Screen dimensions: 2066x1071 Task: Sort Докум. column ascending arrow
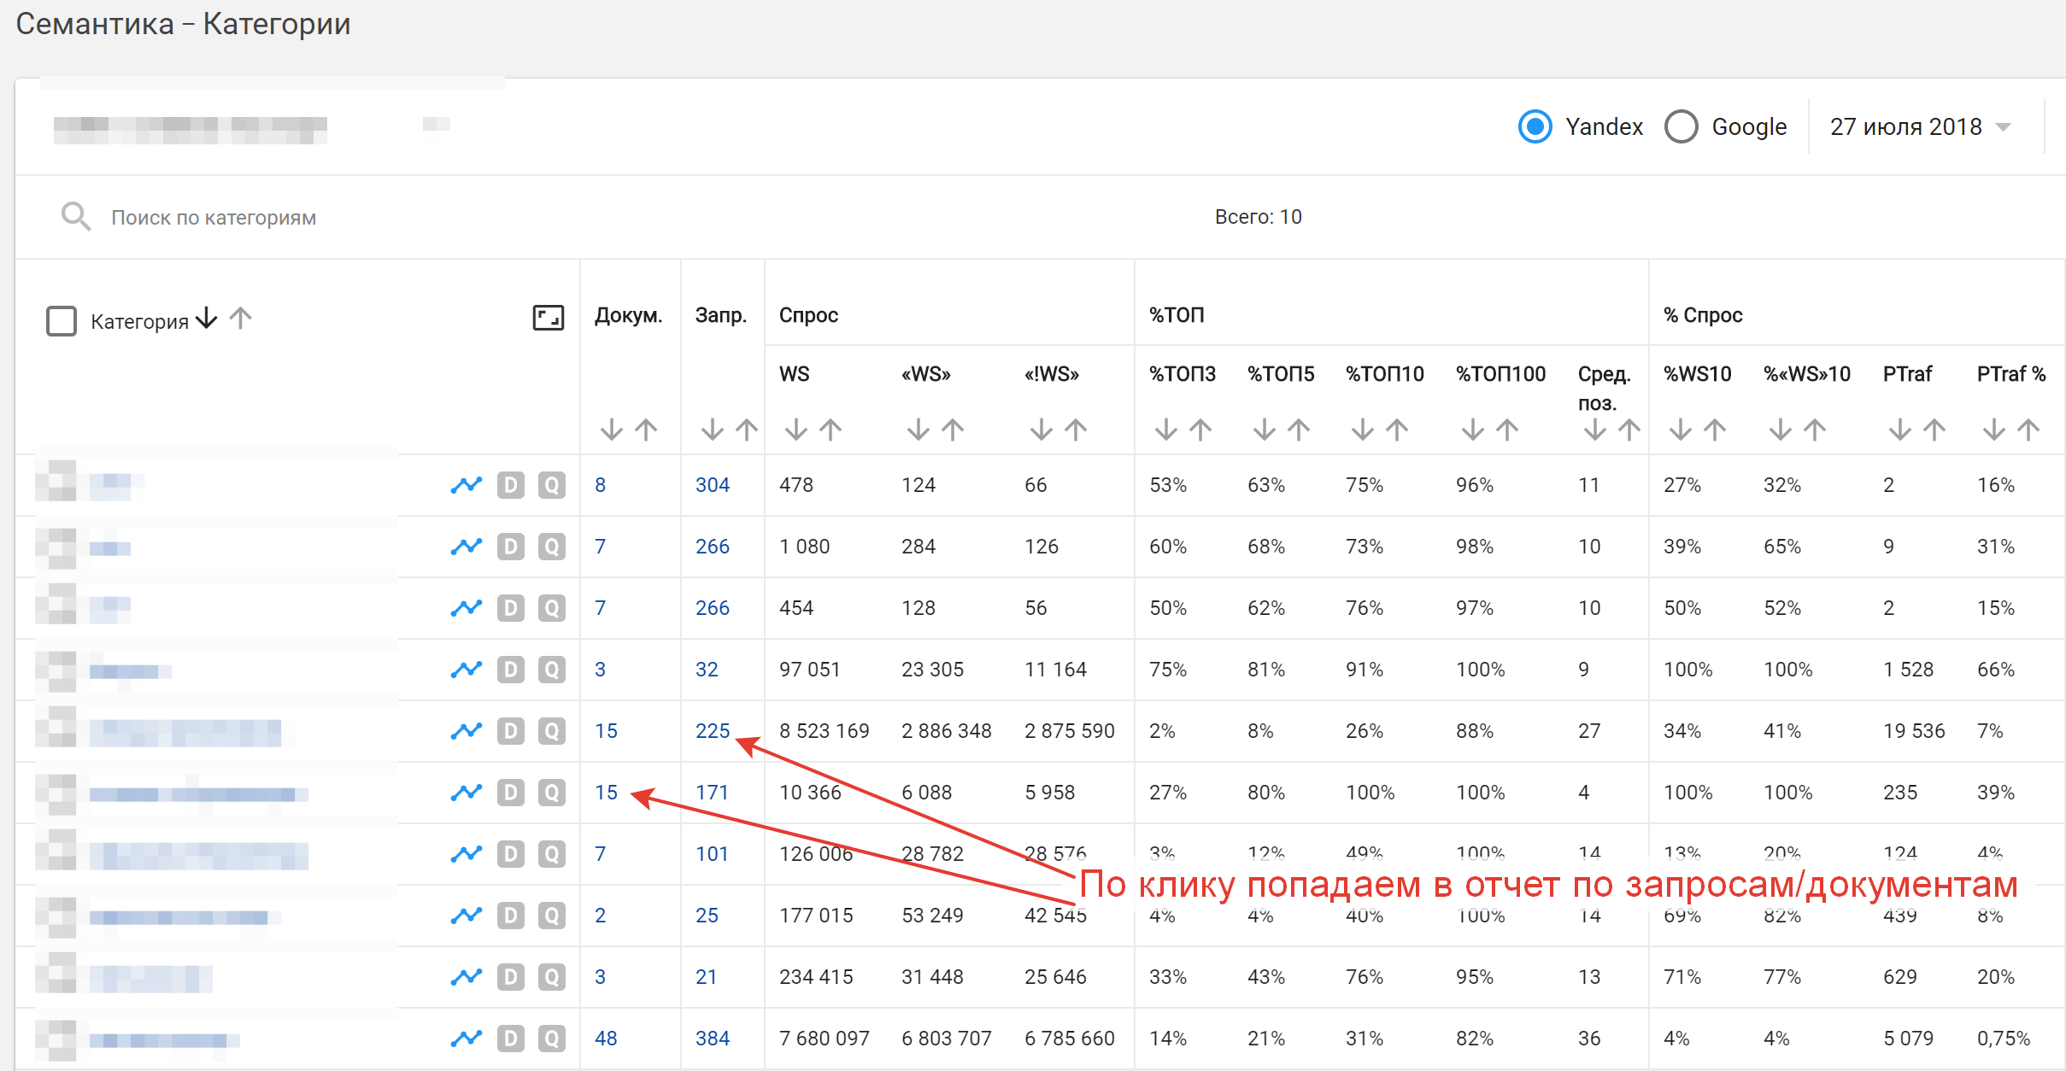(647, 429)
